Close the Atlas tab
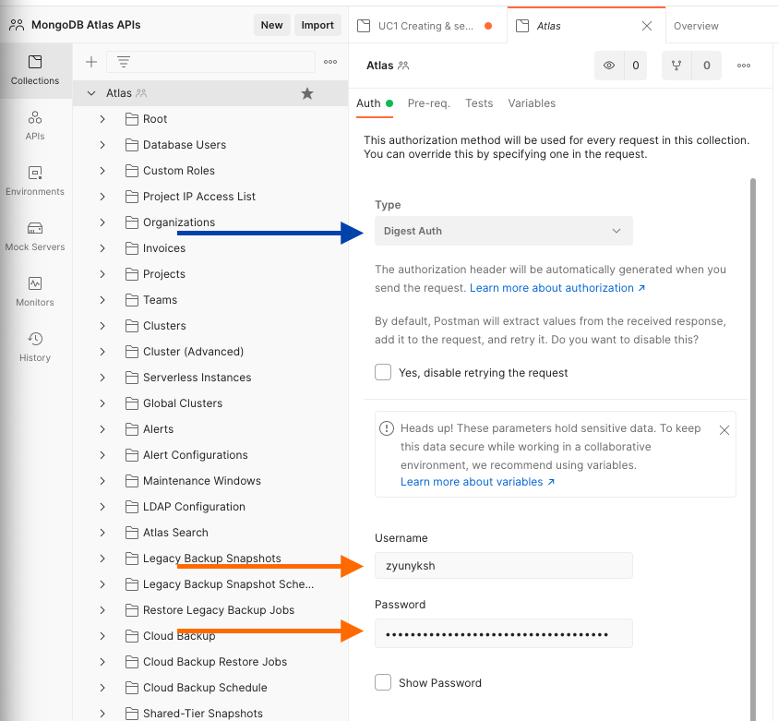The width and height of the screenshot is (778, 721). (x=647, y=26)
